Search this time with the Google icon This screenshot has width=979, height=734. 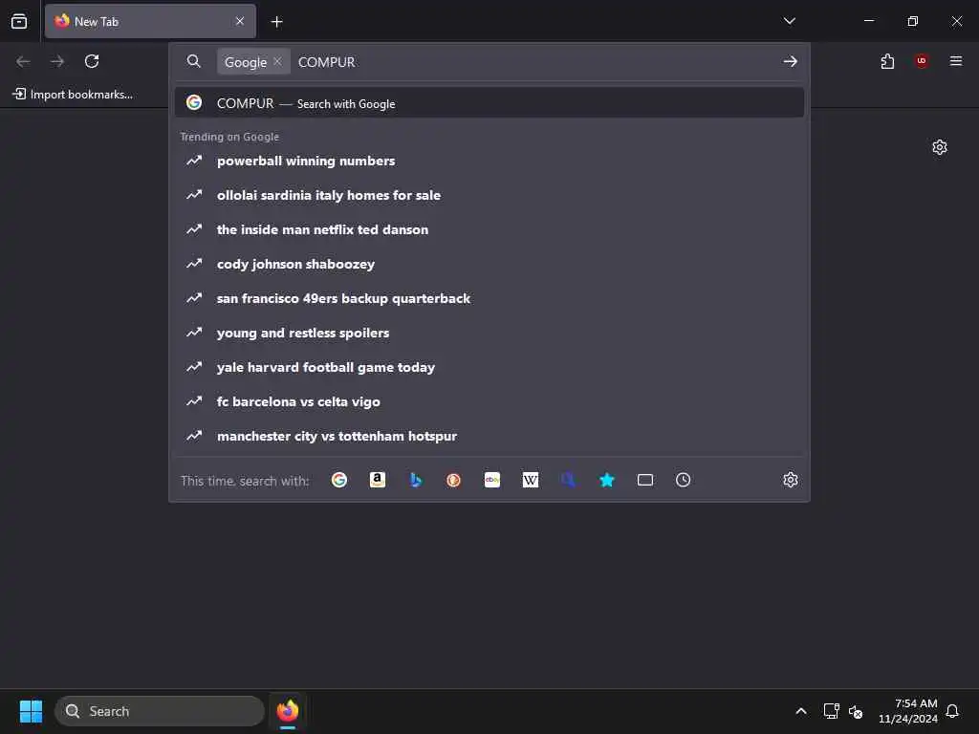coord(339,480)
